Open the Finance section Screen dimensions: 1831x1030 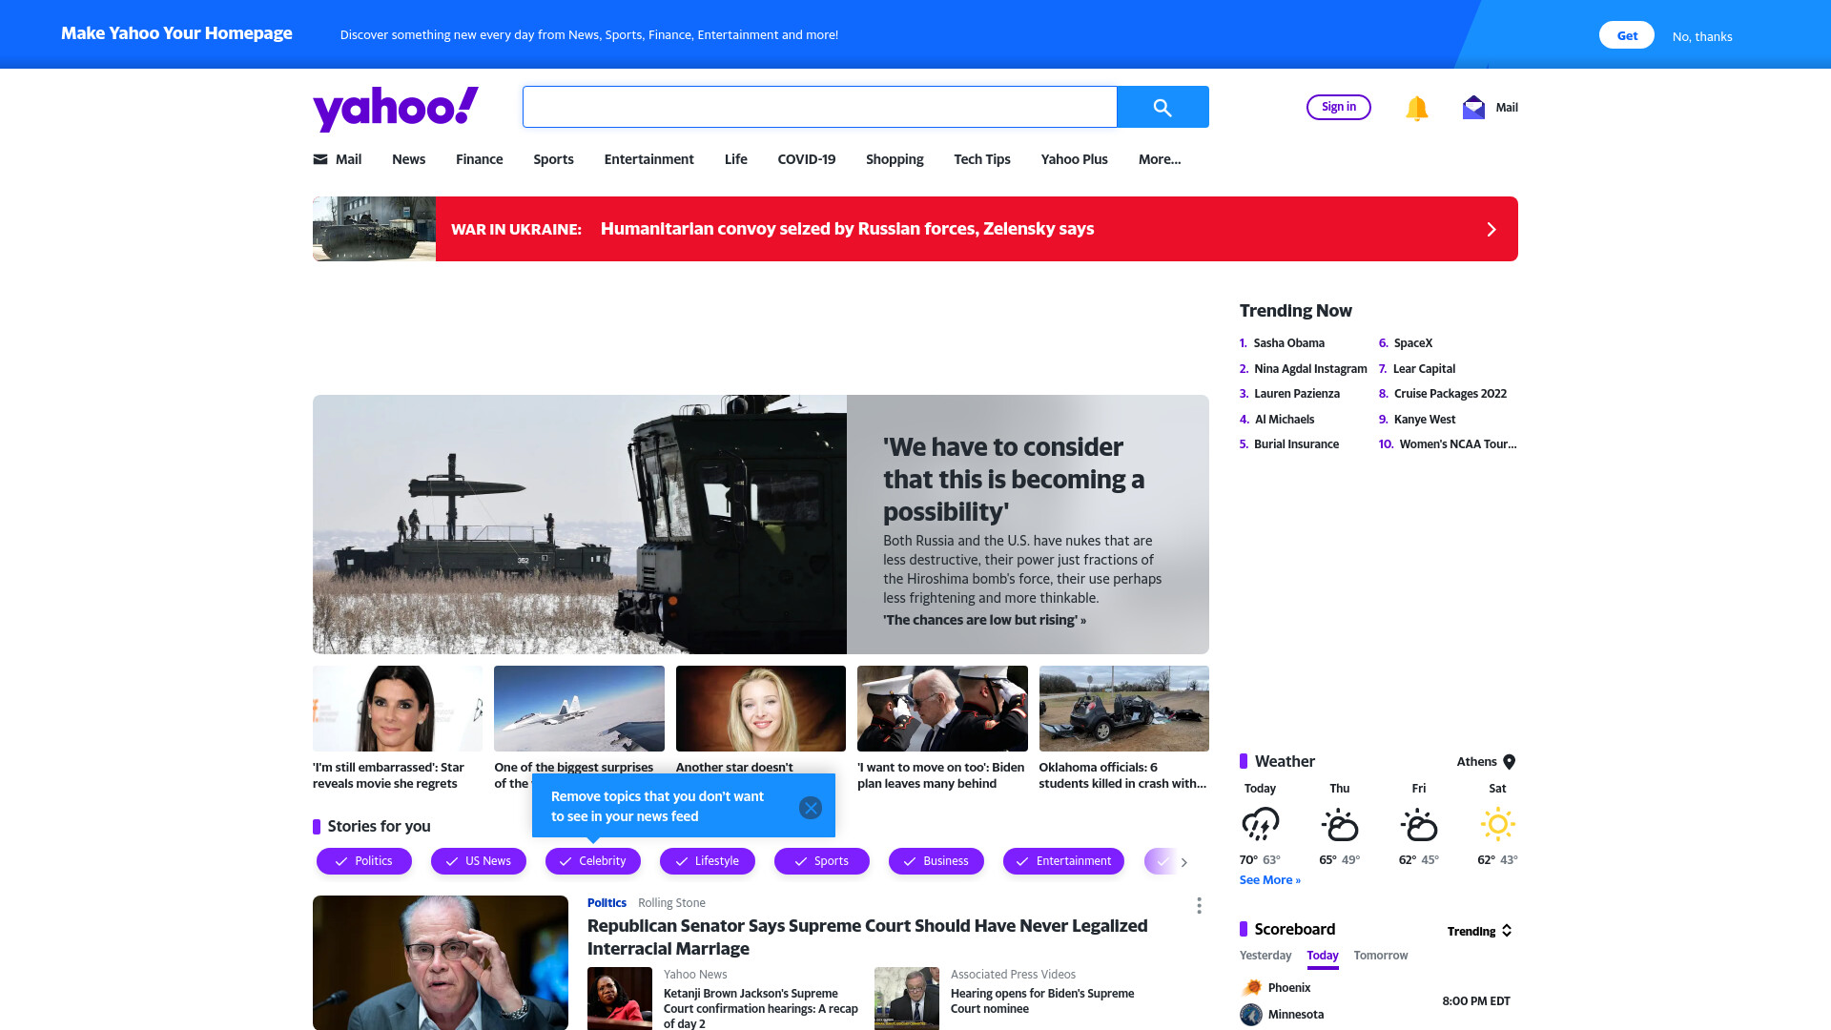[x=479, y=159]
